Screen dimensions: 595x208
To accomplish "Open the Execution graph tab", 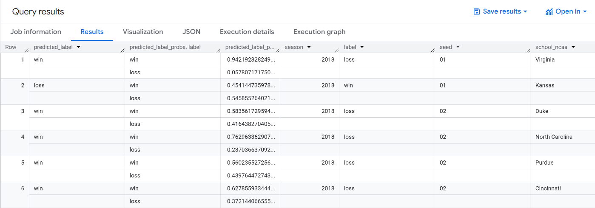I will point(319,32).
